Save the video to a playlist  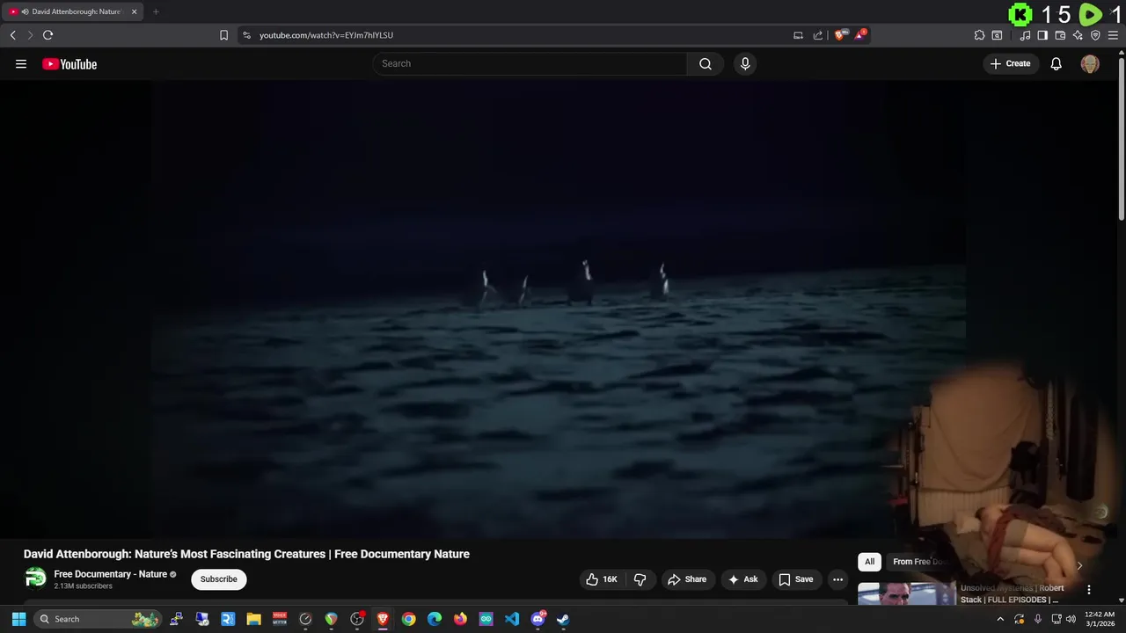tap(796, 579)
